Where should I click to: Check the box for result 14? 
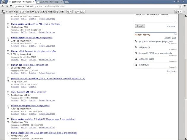pos(8,92)
